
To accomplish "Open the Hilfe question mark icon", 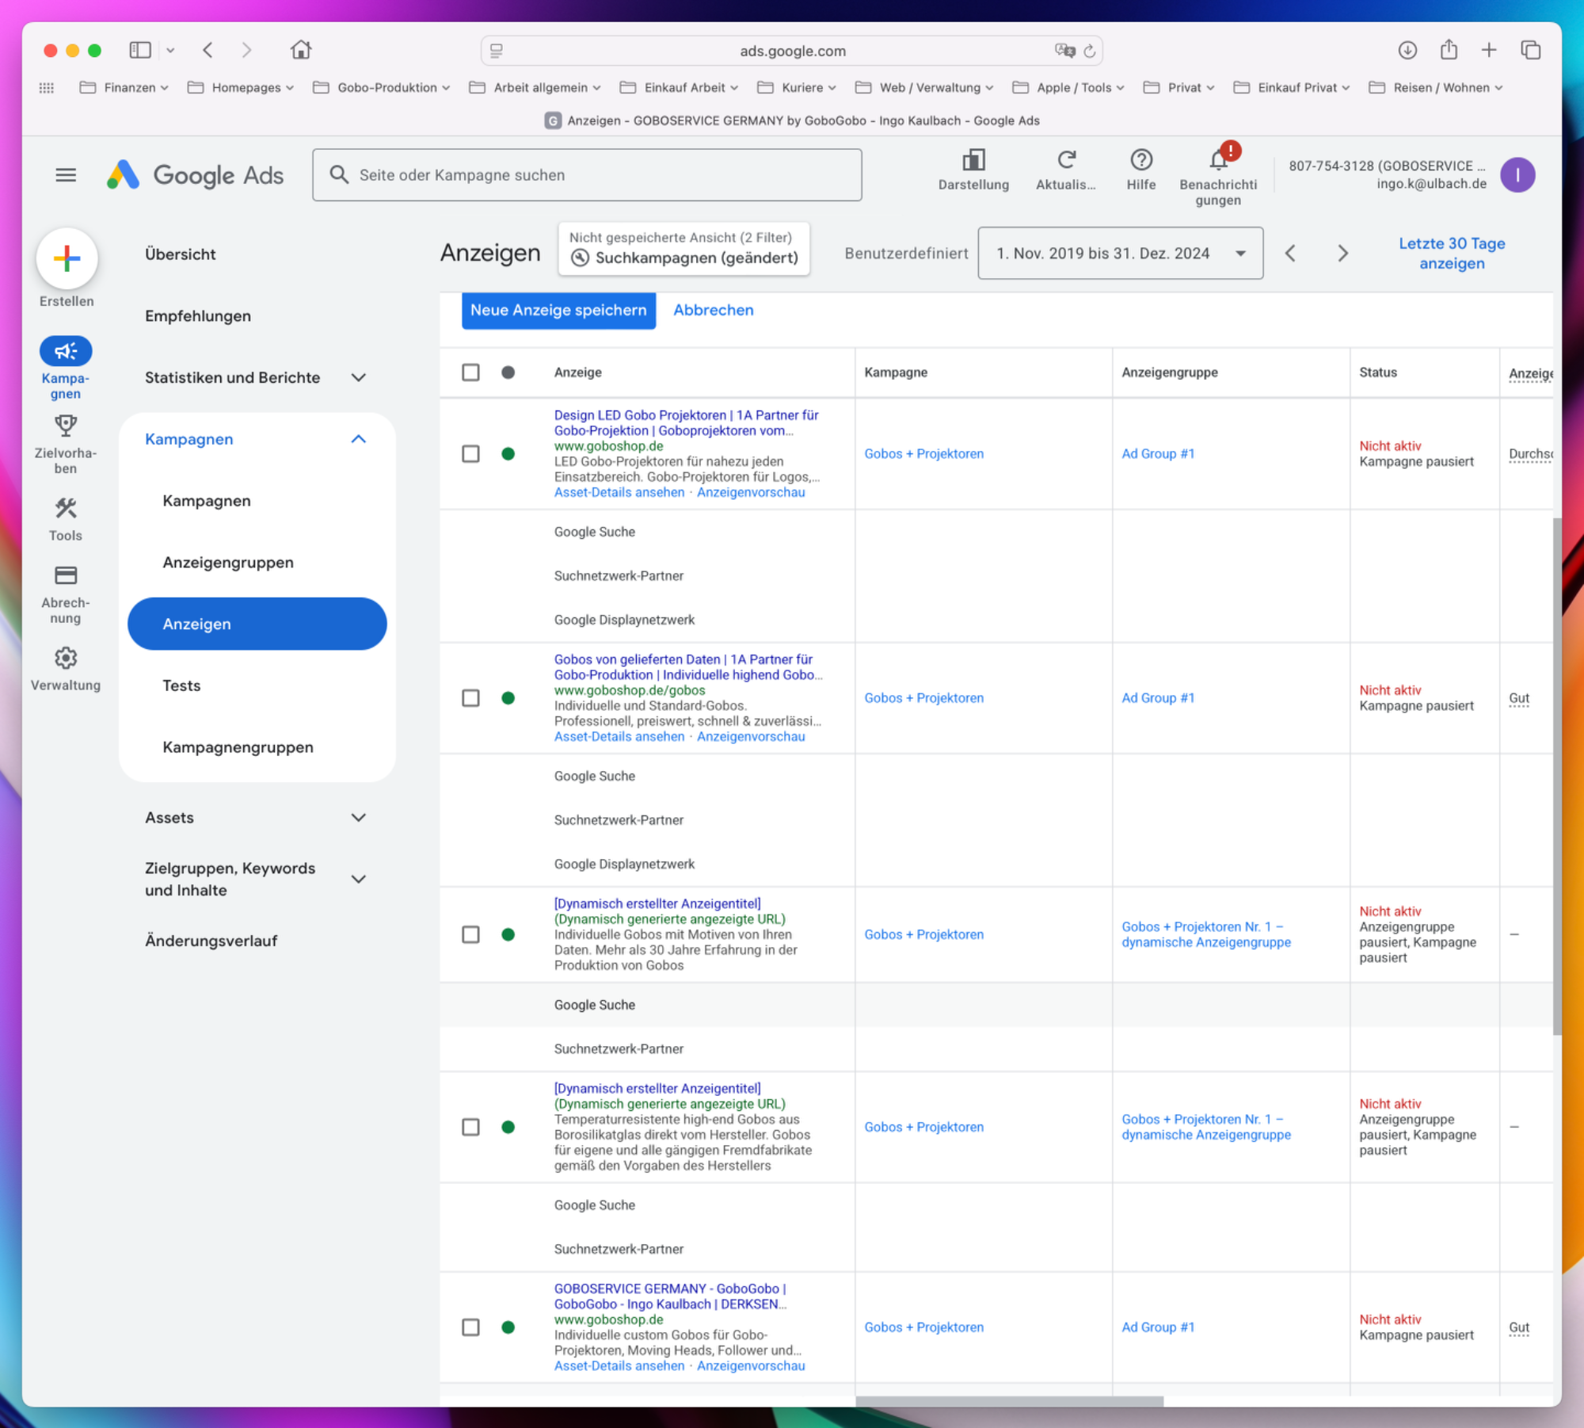I will [x=1140, y=161].
